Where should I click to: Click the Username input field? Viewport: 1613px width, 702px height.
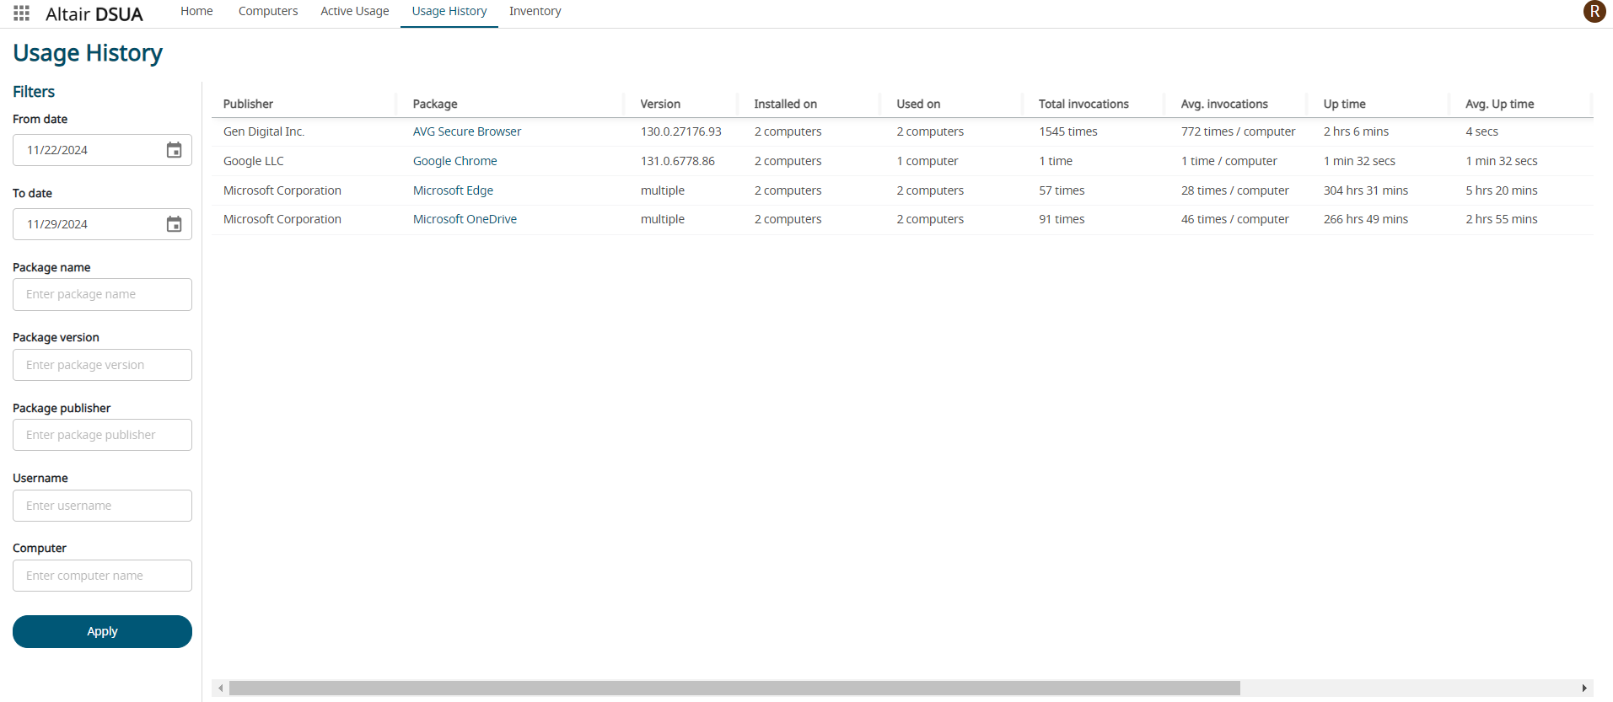click(x=102, y=506)
